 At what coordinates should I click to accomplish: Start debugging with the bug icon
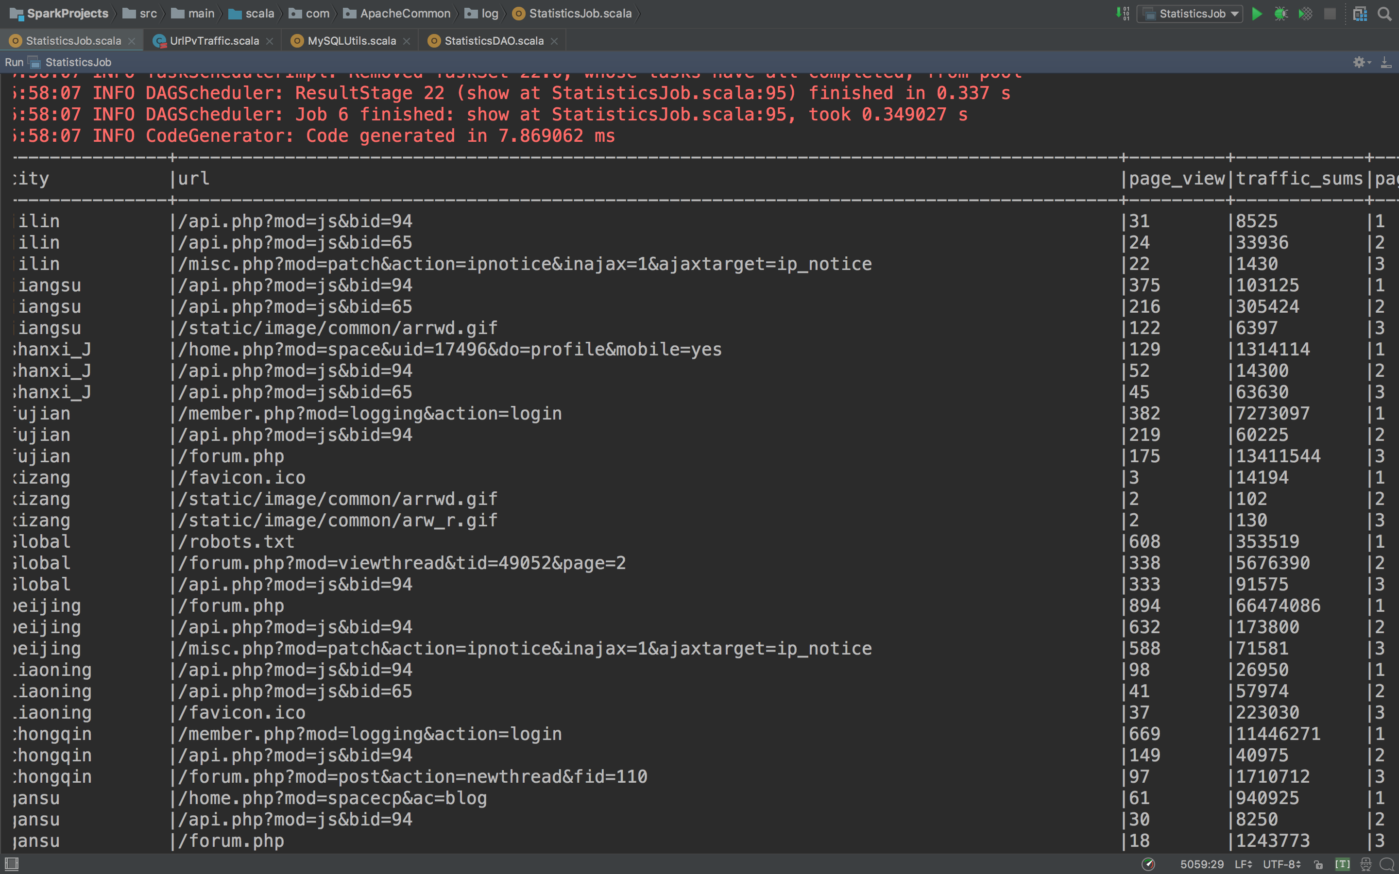pos(1280,13)
